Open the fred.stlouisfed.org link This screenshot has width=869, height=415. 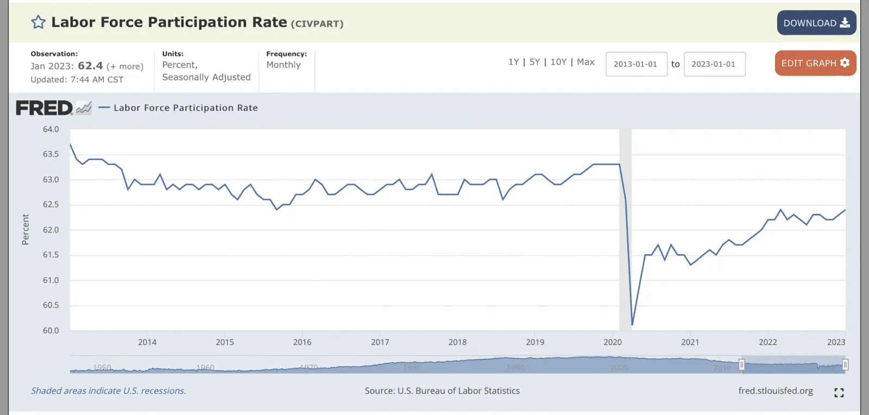[x=776, y=391]
